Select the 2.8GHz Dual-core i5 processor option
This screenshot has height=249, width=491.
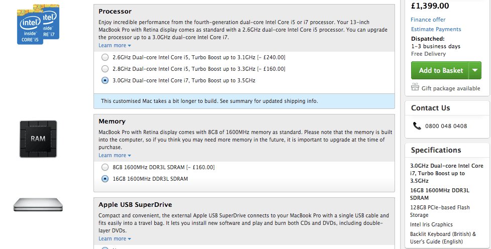(x=105, y=69)
